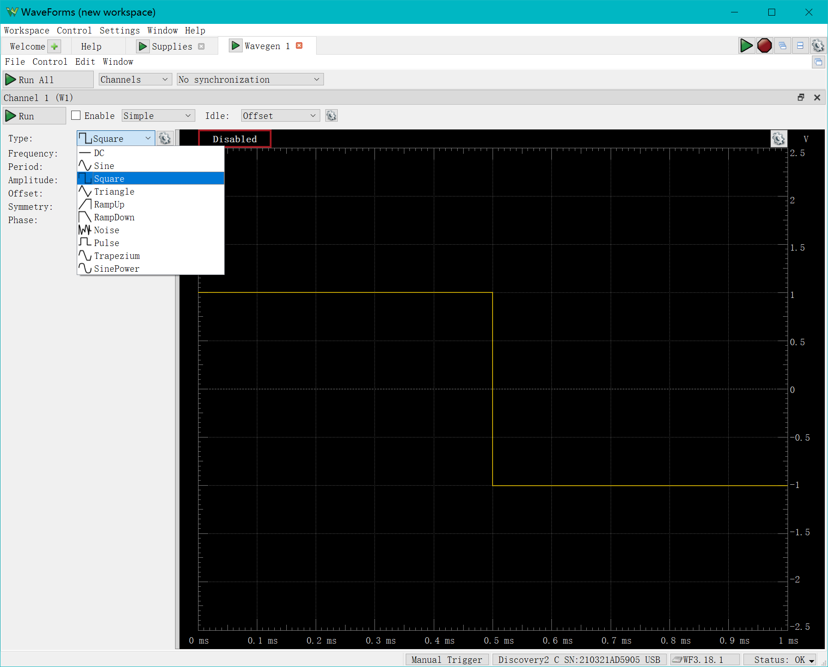Screen dimensions: 828x667
Task: Open the No synchronization dropdown
Action: [250, 79]
